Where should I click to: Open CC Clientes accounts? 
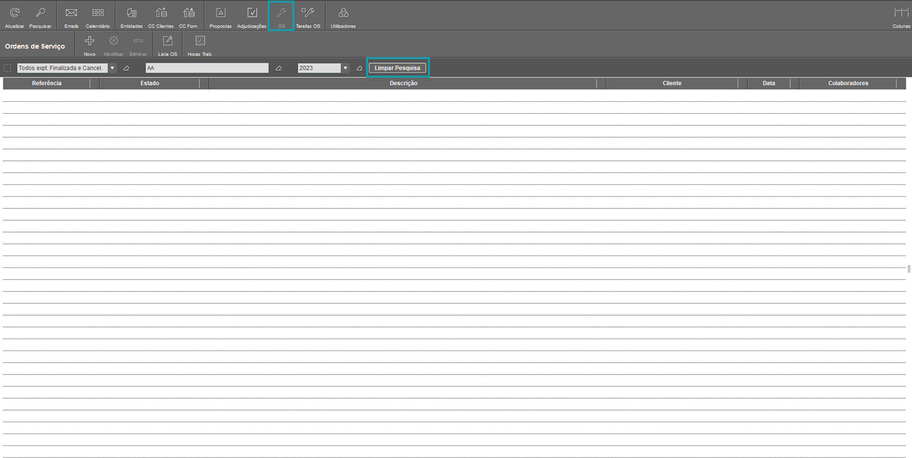click(x=161, y=16)
